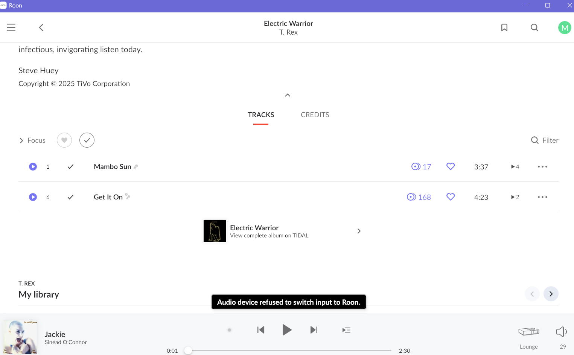Show play count 4 for Mambo Sun
This screenshot has height=355, width=574.
point(515,166)
